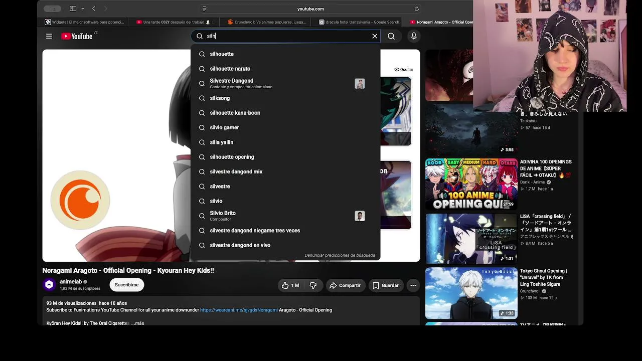Select the Silvio Brito suggestion
642x361 pixels.
click(x=285, y=216)
